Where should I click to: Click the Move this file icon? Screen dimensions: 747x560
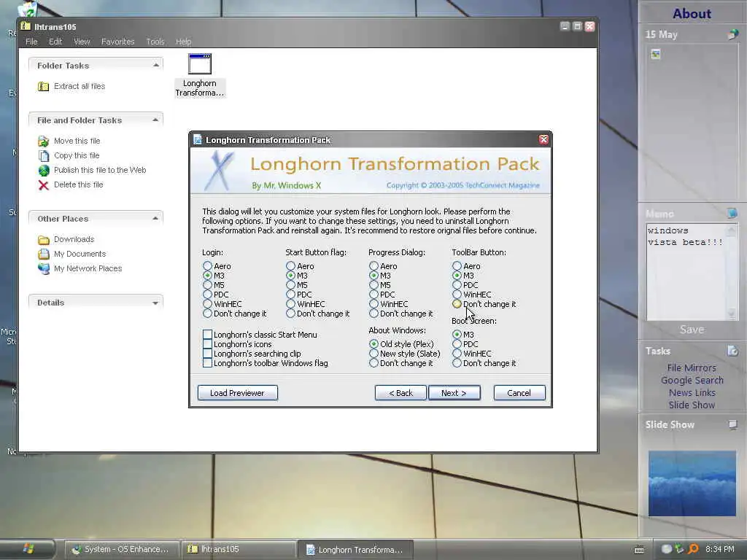coord(43,141)
